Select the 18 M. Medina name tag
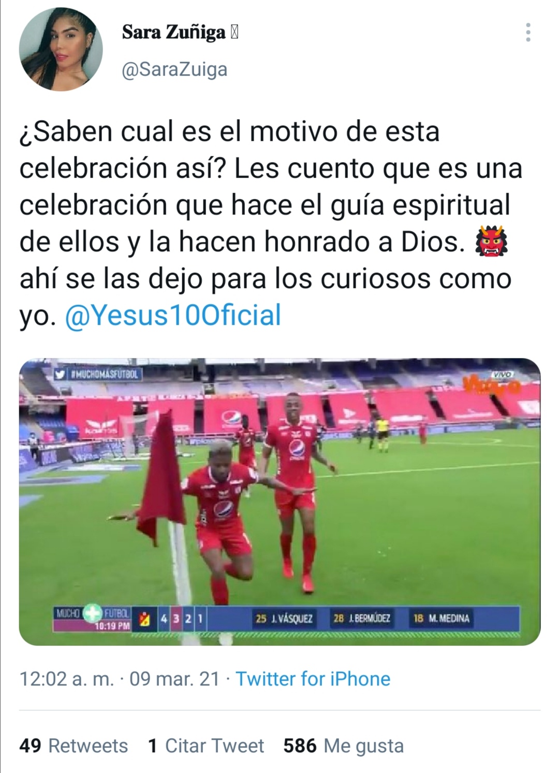This screenshot has height=773, width=559. (x=442, y=618)
